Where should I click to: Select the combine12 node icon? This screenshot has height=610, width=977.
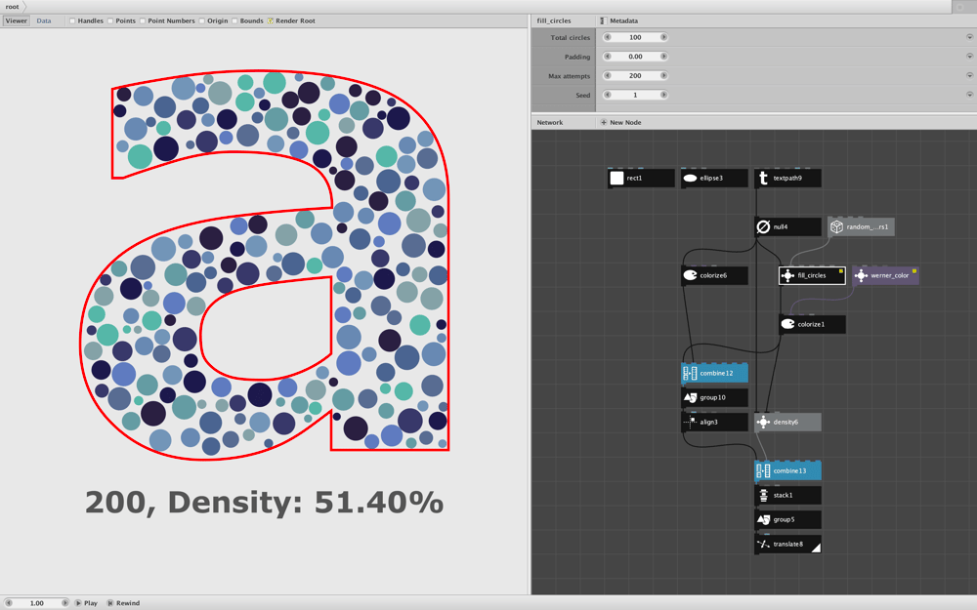point(690,374)
